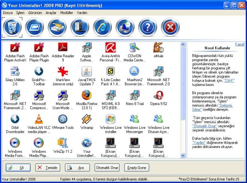Select Avira AntiVir Personal entry

coord(111,52)
